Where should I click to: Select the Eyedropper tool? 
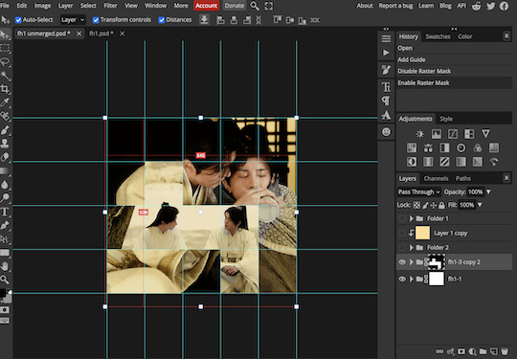(6, 102)
